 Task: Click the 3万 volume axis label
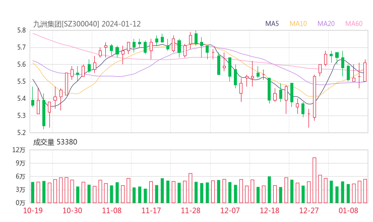[21, 190]
